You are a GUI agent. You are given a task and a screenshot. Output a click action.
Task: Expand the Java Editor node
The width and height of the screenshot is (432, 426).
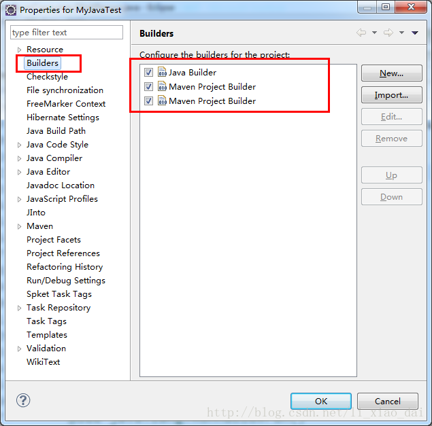(x=19, y=173)
